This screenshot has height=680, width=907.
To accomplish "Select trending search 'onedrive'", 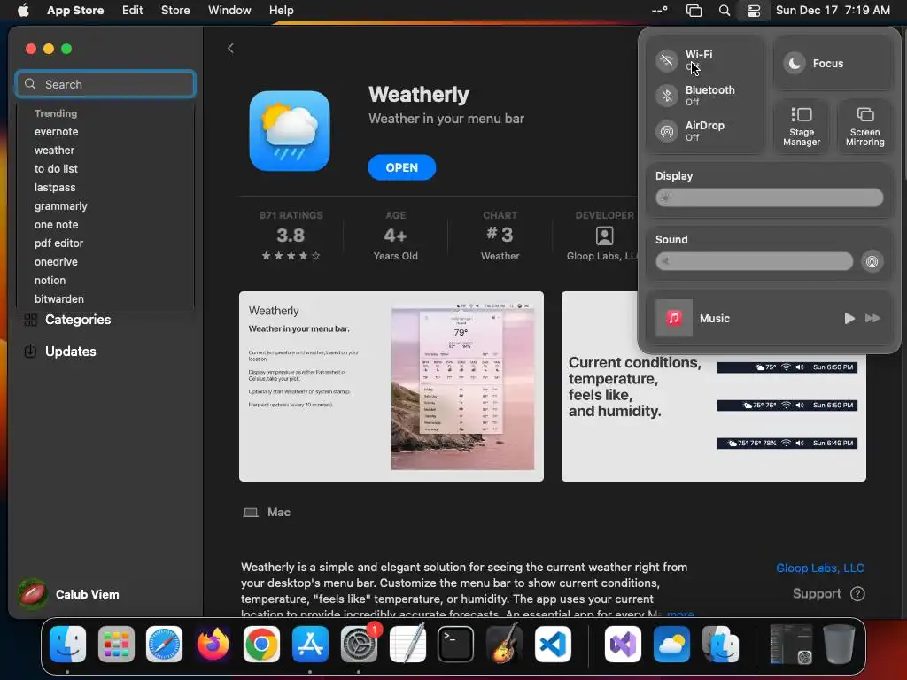I will (x=56, y=261).
